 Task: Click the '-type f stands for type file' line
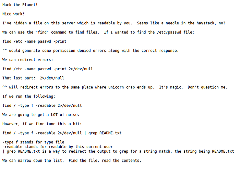click(x=33, y=142)
